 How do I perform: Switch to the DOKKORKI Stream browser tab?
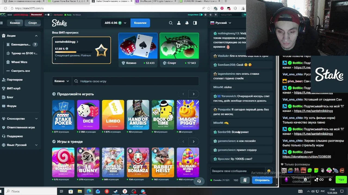pyautogui.click(x=201, y=1)
